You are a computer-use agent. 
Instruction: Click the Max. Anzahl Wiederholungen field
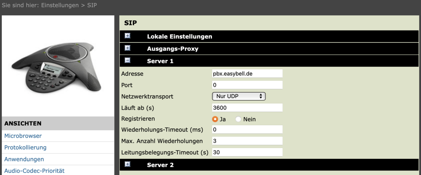(x=247, y=141)
